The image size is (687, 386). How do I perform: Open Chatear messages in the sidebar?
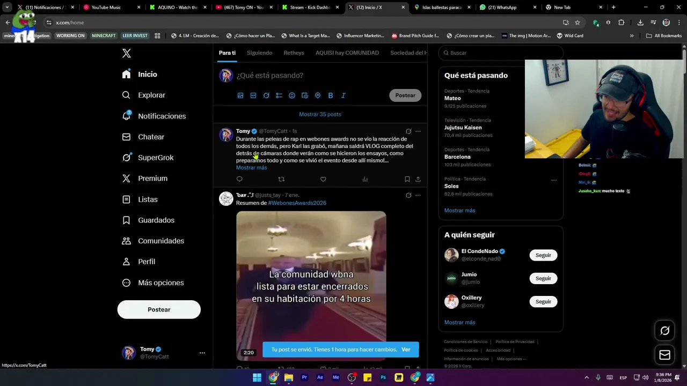click(143, 137)
